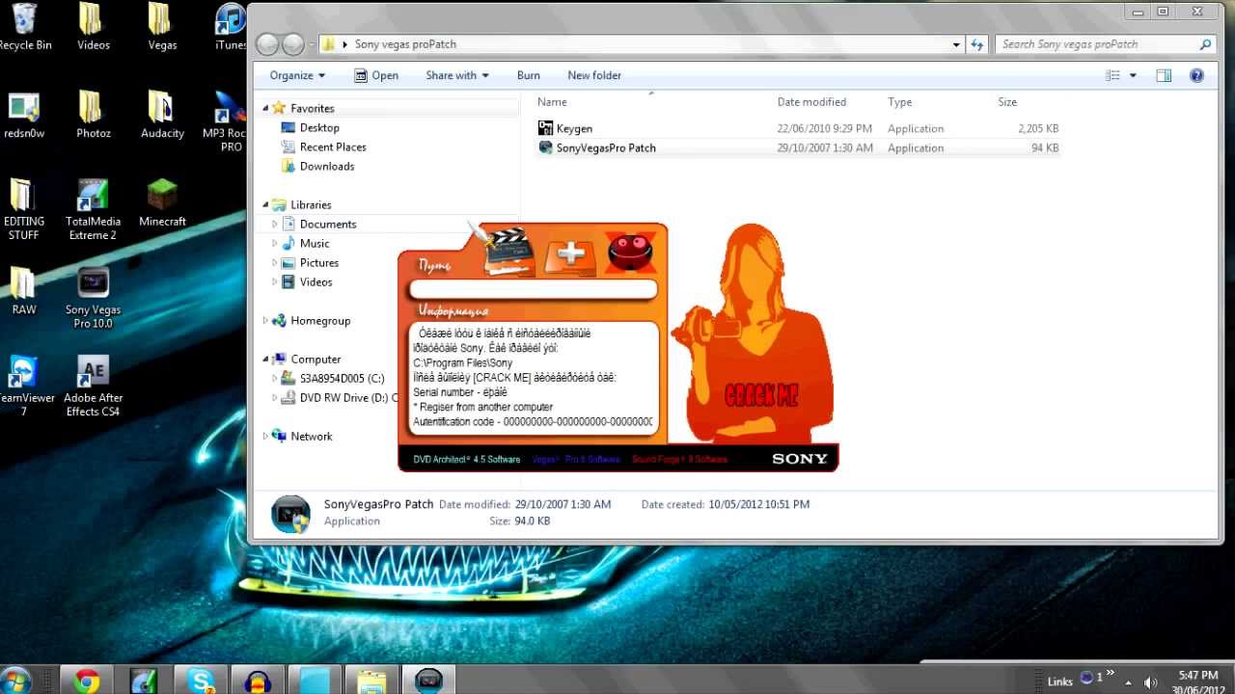Open the Share with dropdown
This screenshot has width=1235, height=694.
pos(457,75)
